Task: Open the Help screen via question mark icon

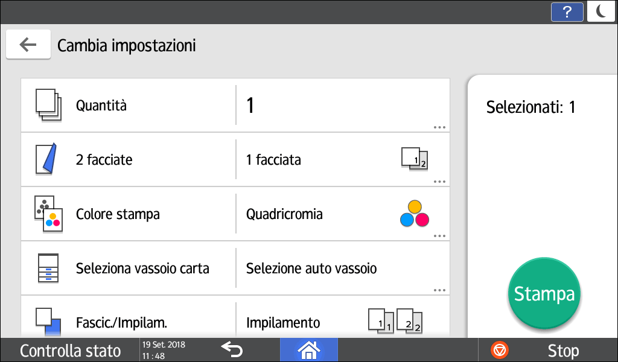Action: tap(567, 11)
